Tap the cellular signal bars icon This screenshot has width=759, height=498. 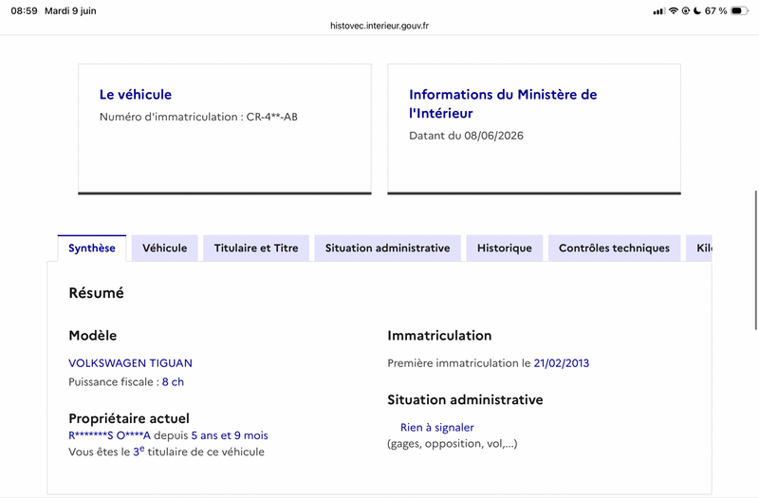click(658, 11)
